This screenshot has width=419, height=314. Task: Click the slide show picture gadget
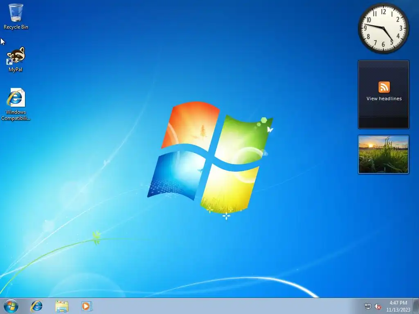383,155
